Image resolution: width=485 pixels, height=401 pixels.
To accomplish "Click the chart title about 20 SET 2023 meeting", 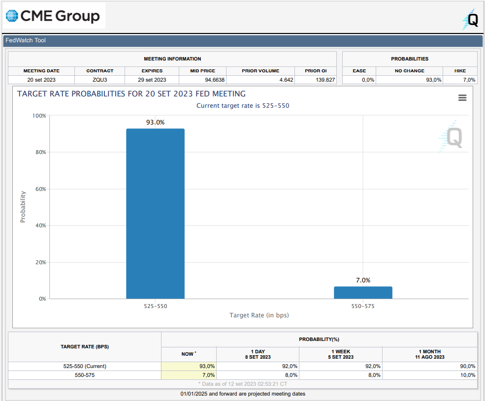I will tap(131, 93).
